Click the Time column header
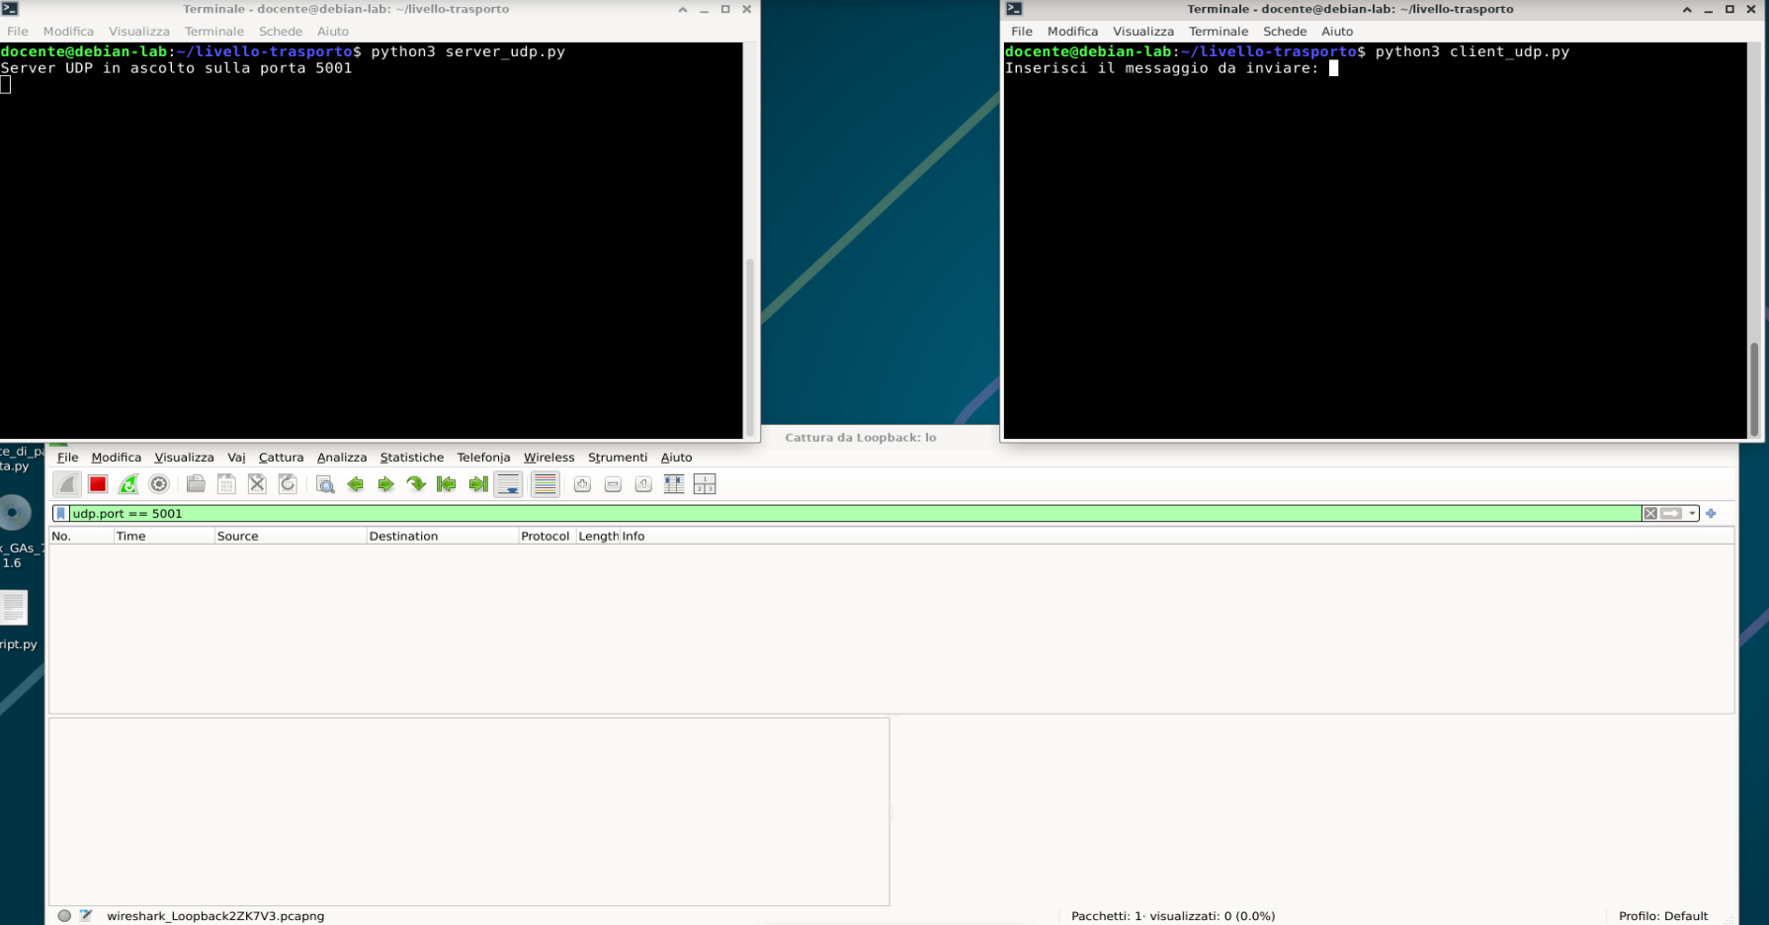The height and width of the screenshot is (925, 1769). pyautogui.click(x=164, y=536)
